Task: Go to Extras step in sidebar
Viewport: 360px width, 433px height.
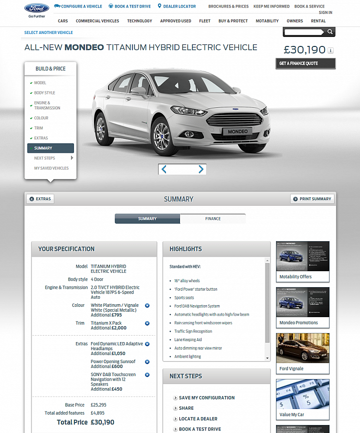Action: [x=41, y=138]
